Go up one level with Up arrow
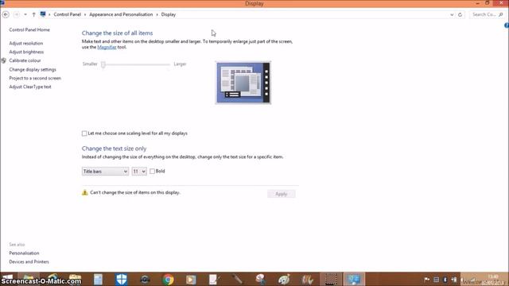 coord(33,14)
